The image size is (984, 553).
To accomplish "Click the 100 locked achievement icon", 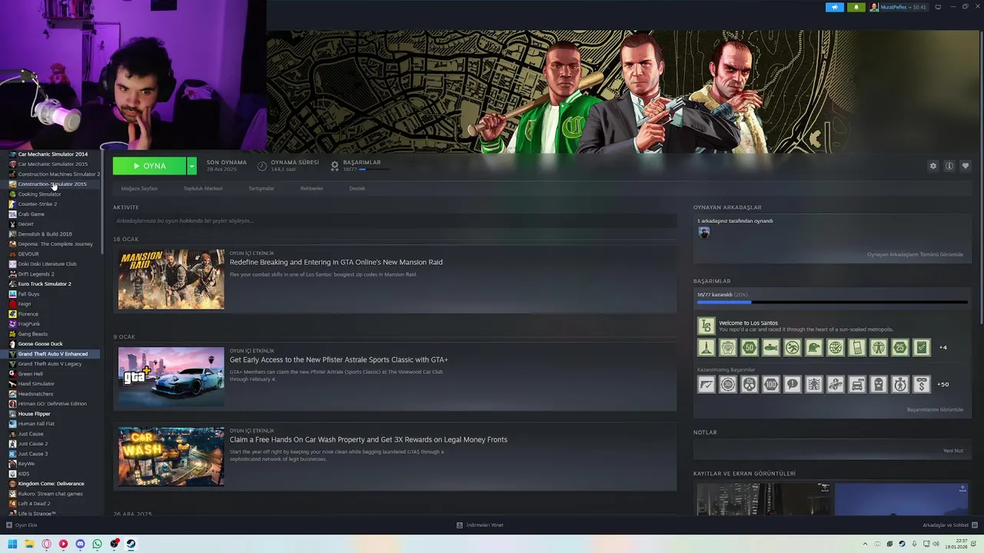I will tap(771, 384).
